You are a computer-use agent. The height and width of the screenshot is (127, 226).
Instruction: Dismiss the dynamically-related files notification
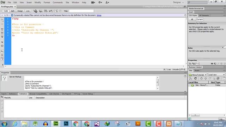[185, 15]
